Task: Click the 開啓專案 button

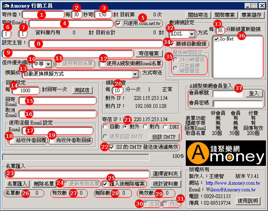Action: 223,15
